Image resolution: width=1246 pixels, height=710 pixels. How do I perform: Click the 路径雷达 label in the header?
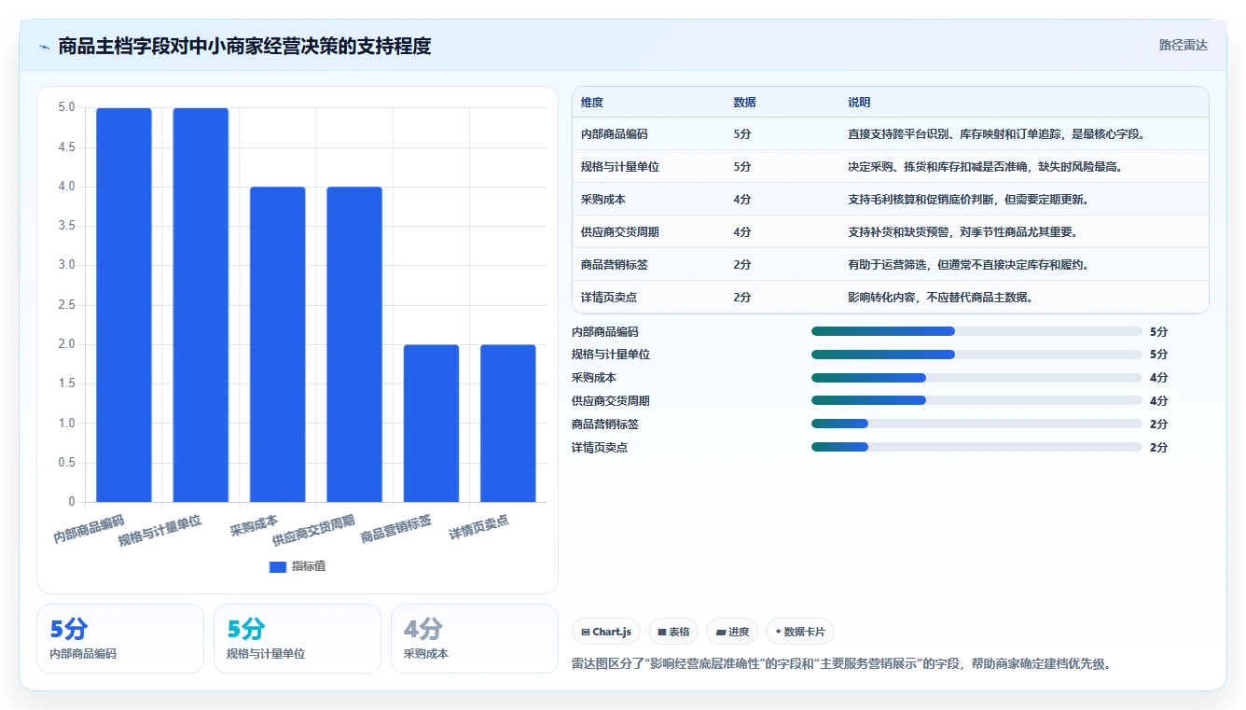[1183, 45]
